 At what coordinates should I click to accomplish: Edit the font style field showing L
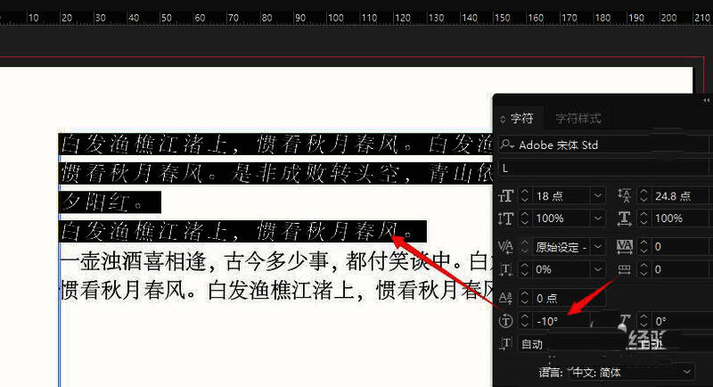point(605,169)
